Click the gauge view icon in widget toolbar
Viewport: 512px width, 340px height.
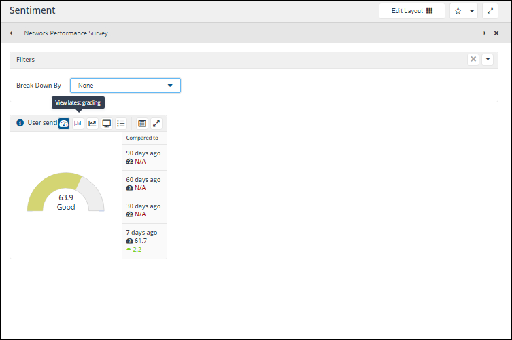pos(64,124)
